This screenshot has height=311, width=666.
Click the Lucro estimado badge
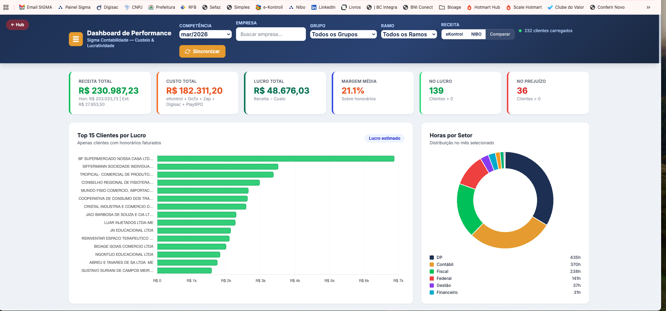click(x=385, y=138)
